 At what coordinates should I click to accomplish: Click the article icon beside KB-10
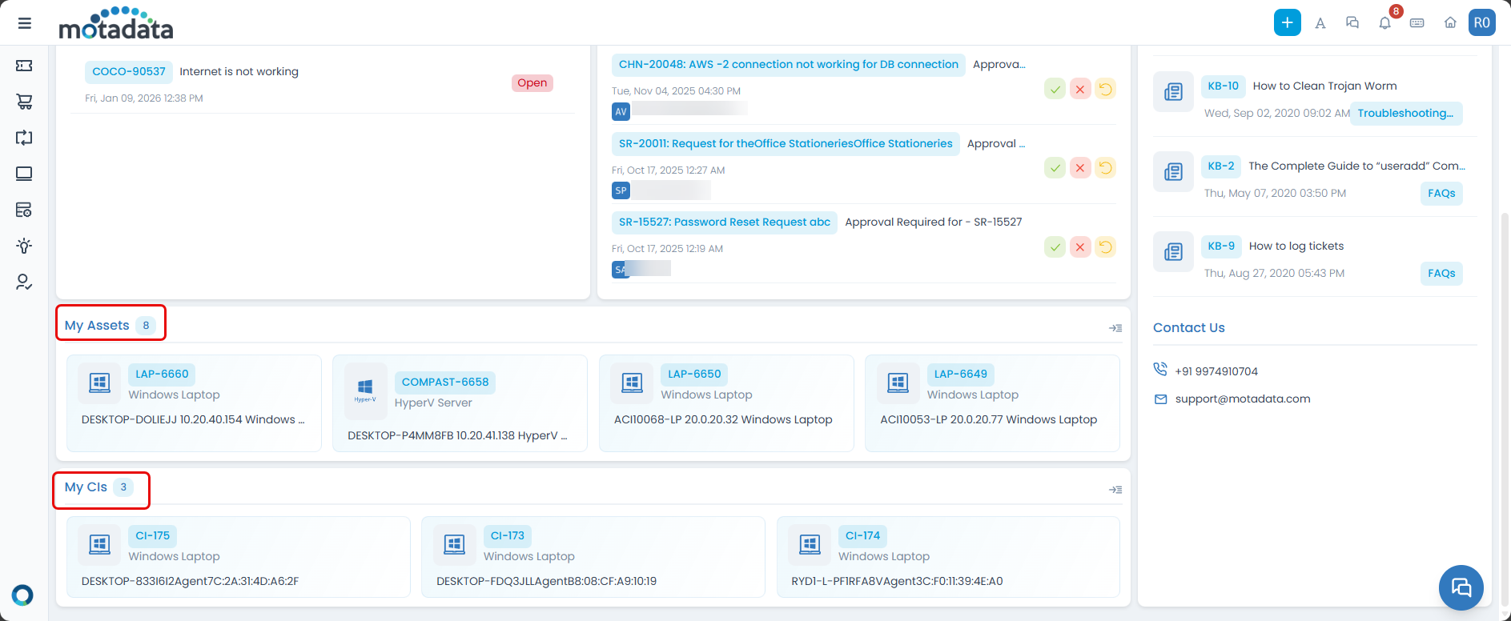tap(1174, 92)
